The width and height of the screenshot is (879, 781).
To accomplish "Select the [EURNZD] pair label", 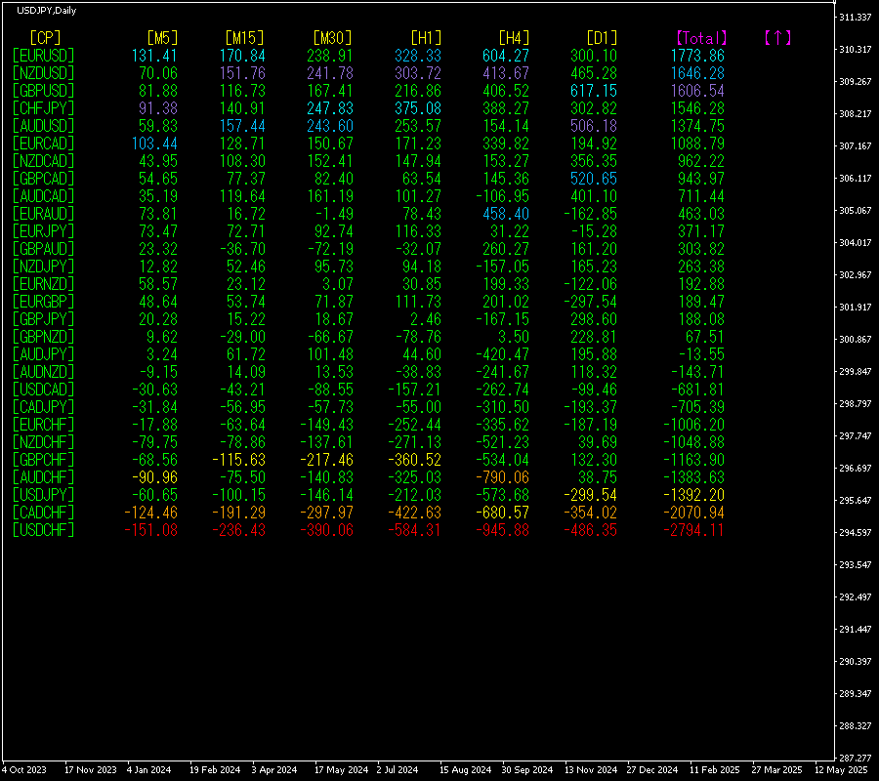I will click(x=43, y=284).
